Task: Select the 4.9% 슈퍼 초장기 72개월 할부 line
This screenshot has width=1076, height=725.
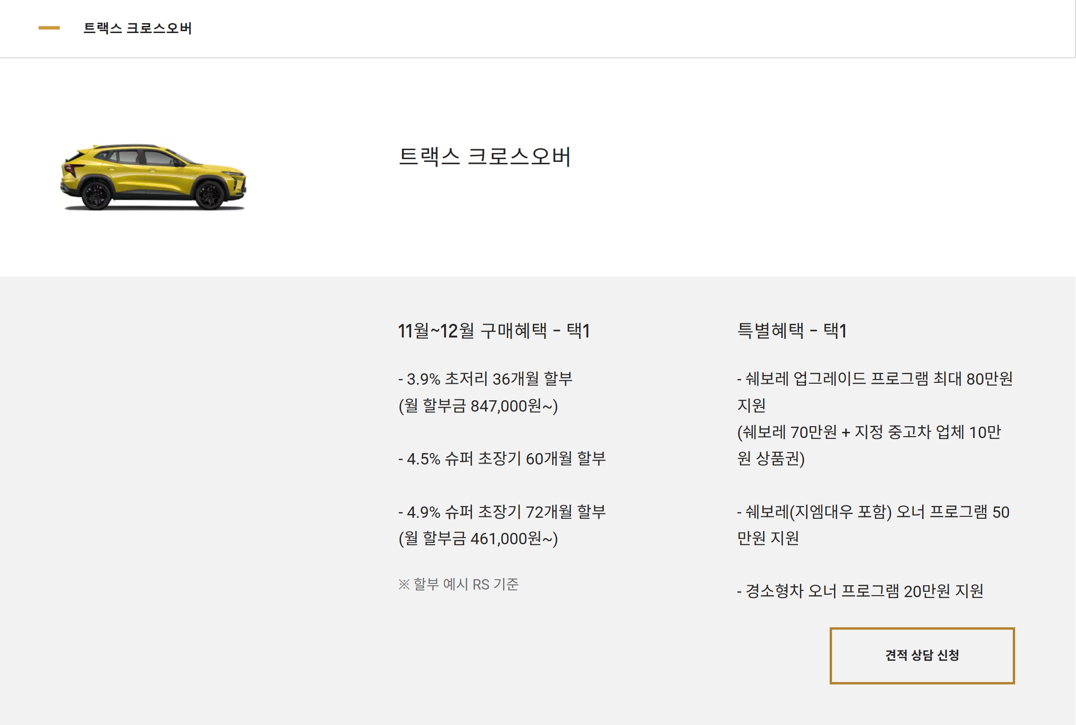Action: 502,512
